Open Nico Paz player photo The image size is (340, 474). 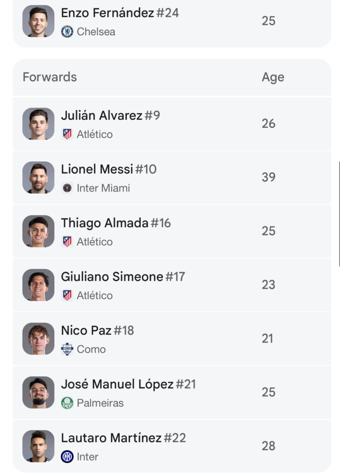click(x=38, y=338)
